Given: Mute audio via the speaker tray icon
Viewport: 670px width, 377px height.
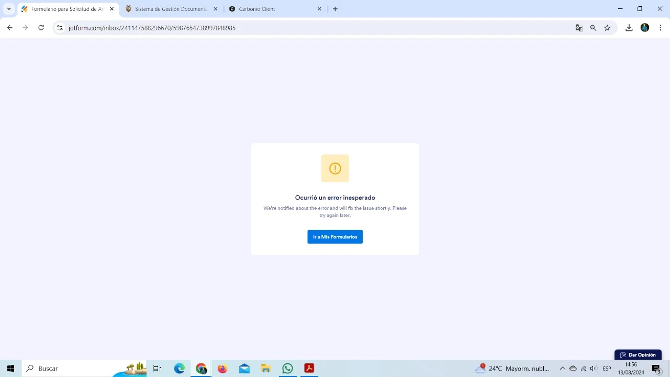Looking at the screenshot, I should (x=594, y=368).
